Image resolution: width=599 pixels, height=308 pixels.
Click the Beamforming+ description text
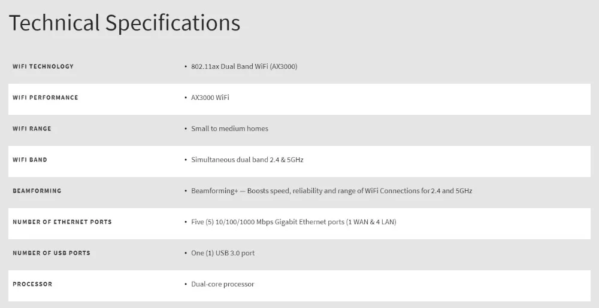tap(332, 191)
